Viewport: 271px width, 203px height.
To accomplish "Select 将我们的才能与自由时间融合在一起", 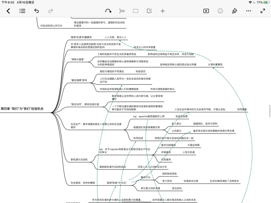I will pyautogui.click(x=174, y=138).
